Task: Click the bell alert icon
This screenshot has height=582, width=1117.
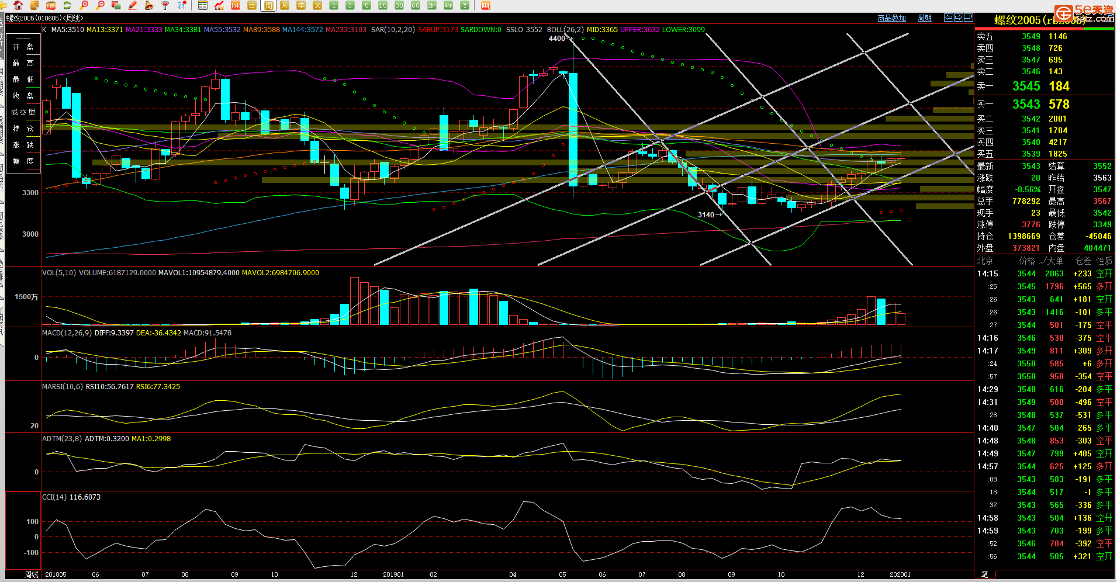Action: (x=148, y=5)
